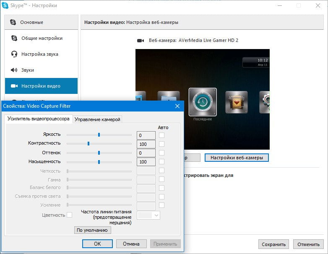Click Сохранить to save settings
The width and height of the screenshot is (328, 254).
coord(273,244)
